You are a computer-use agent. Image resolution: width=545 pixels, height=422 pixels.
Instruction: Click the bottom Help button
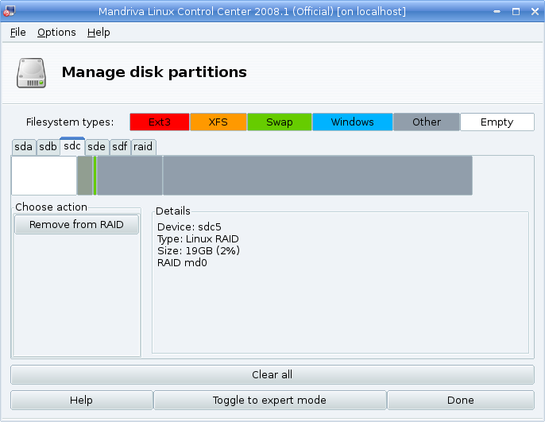click(82, 400)
